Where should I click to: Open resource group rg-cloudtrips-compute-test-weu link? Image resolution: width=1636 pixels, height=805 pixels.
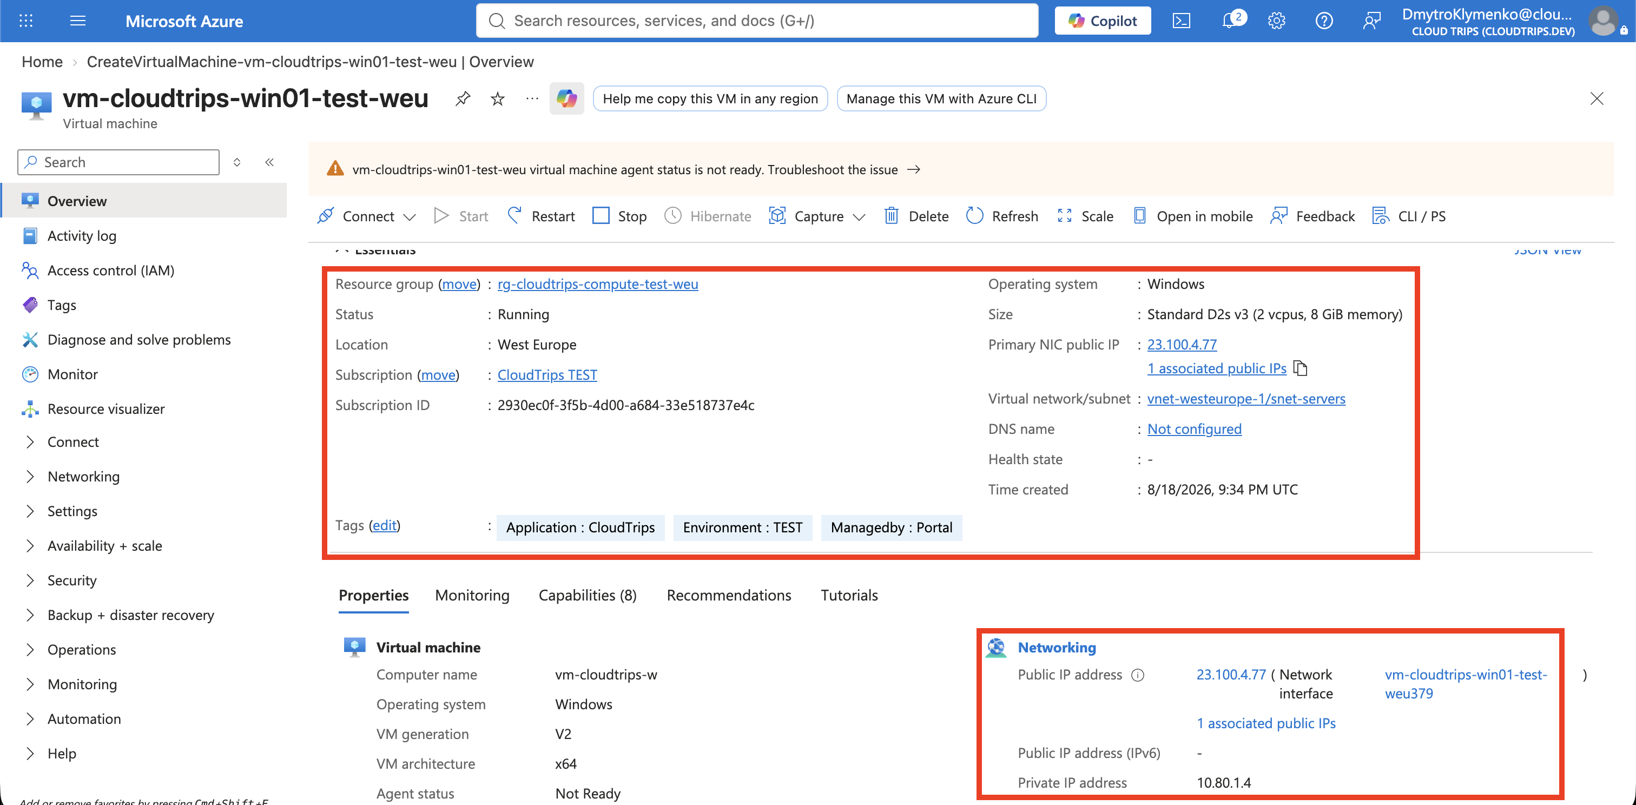click(x=598, y=284)
